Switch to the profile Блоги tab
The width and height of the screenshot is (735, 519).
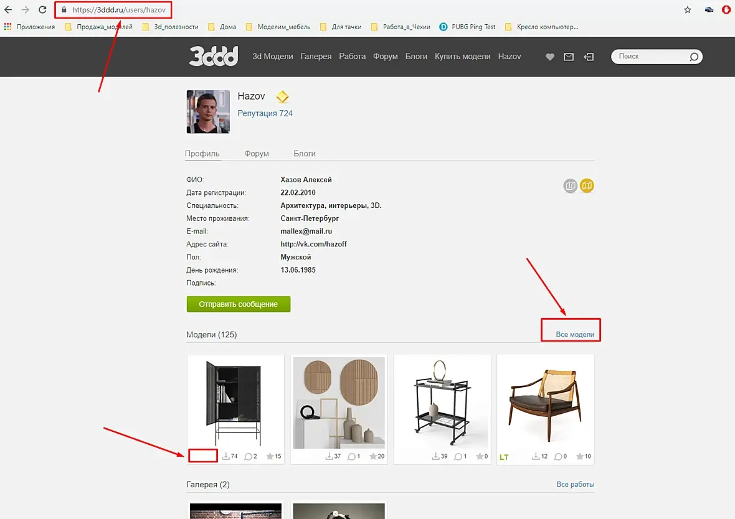(x=305, y=154)
